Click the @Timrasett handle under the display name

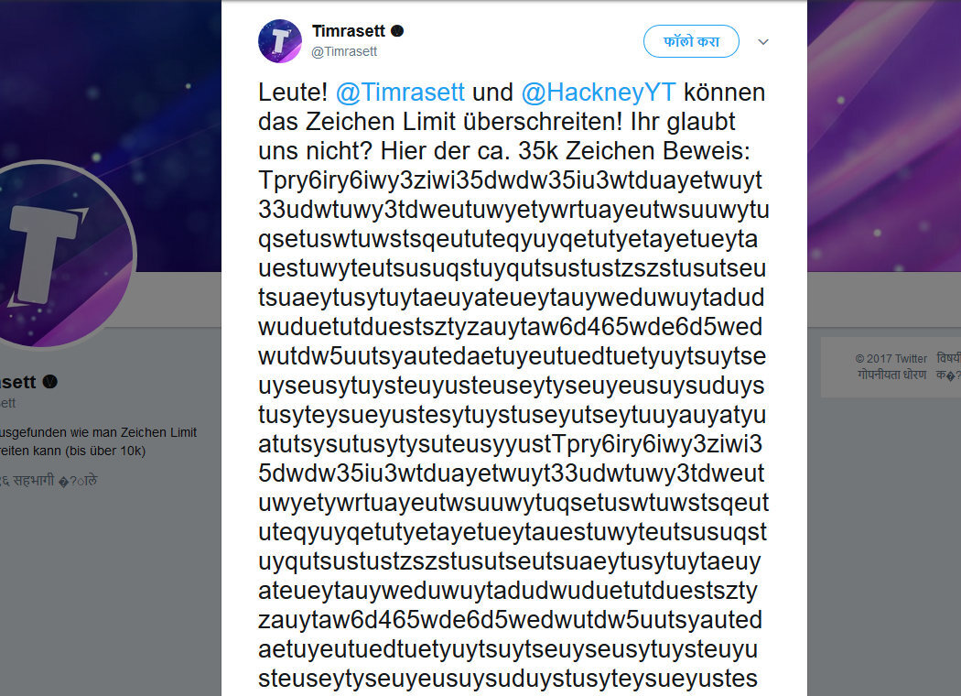(x=342, y=52)
